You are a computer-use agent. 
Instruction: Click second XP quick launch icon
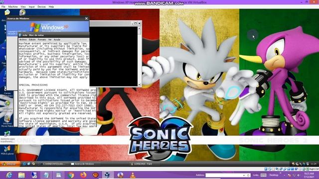[x=29, y=164]
